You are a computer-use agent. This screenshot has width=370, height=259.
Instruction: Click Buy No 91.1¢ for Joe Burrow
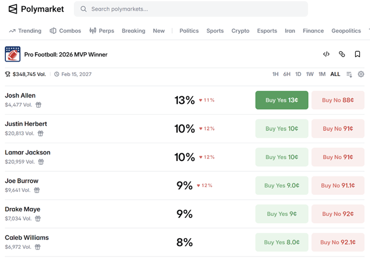[338, 185]
